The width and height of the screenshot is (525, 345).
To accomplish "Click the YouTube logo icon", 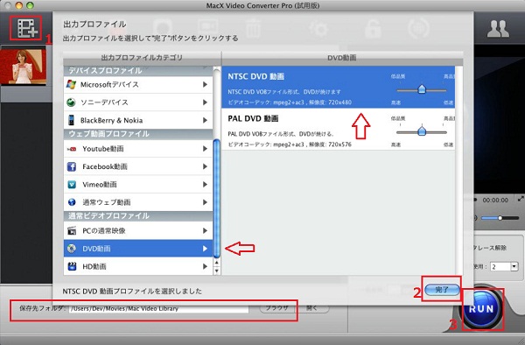I will [x=72, y=149].
